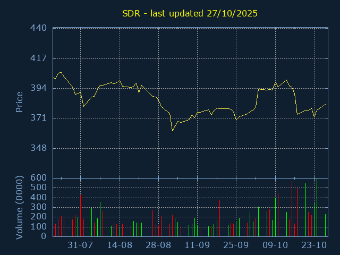This screenshot has height=255, width=340.
Task: Click the SDR last updated chart title
Action: click(190, 13)
